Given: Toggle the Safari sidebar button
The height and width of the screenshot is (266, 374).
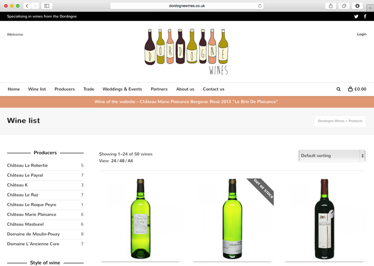Looking at the screenshot, I should point(47,6).
